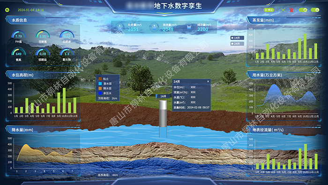
Task: Click the 储存量 storage icon
Action: [189, 27]
